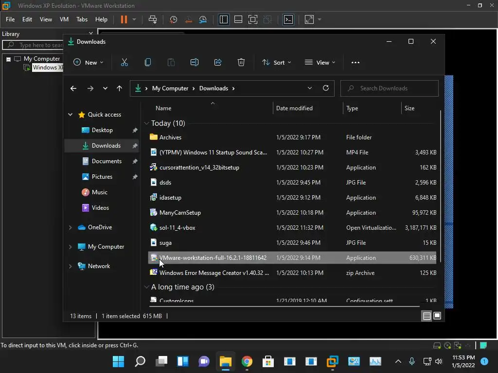
Task: Select Videos in navigation pane
Action: pyautogui.click(x=100, y=208)
